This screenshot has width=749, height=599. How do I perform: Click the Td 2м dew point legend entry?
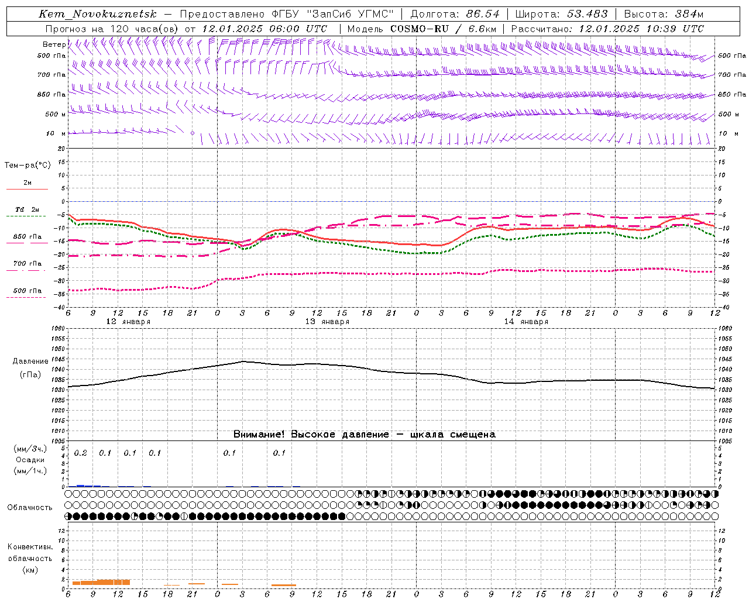click(28, 209)
